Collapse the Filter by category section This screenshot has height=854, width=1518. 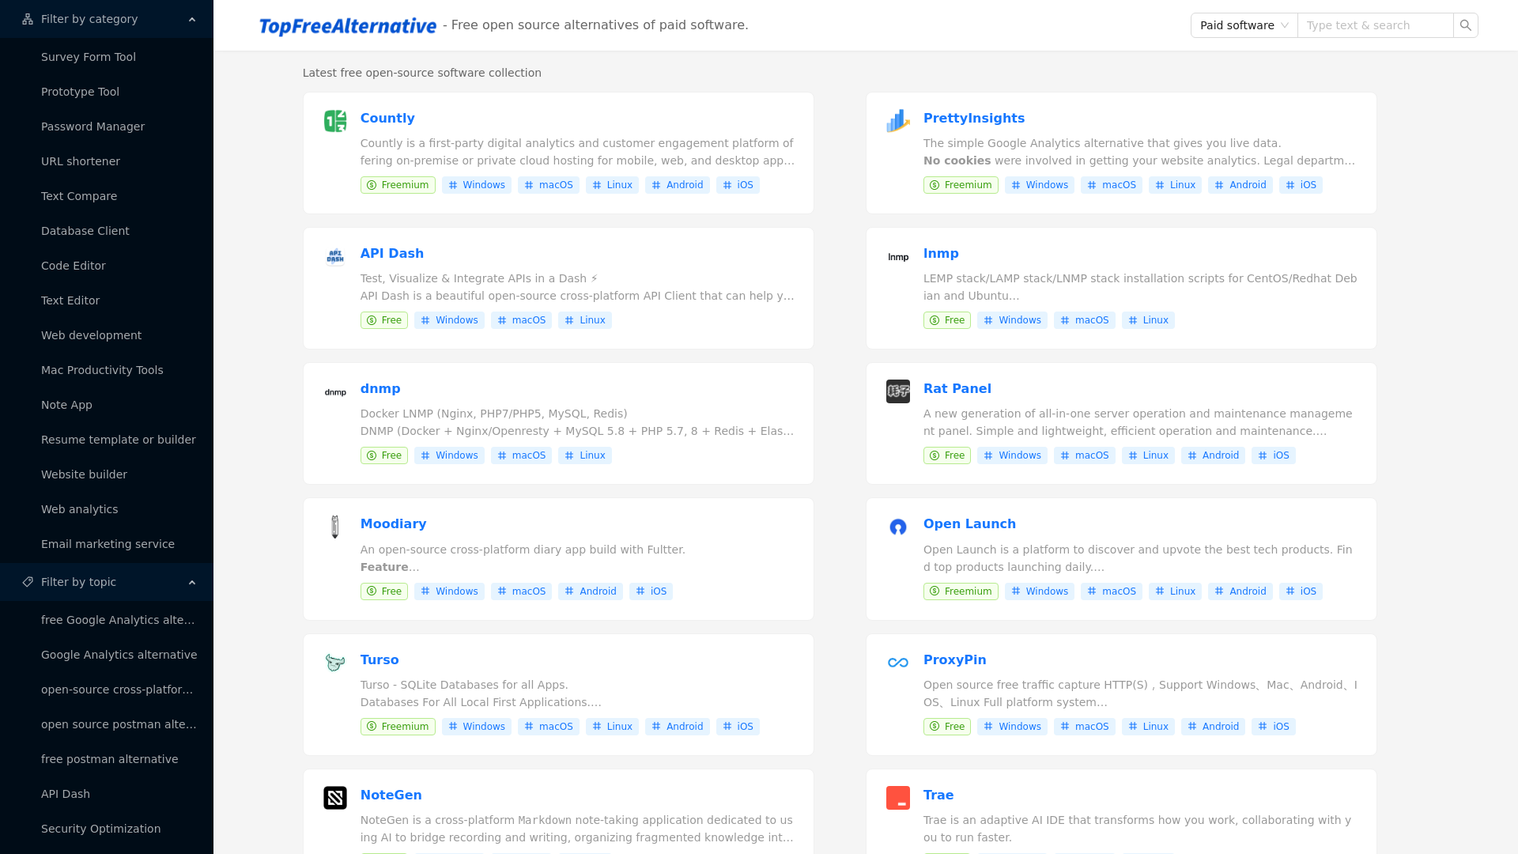point(107,19)
